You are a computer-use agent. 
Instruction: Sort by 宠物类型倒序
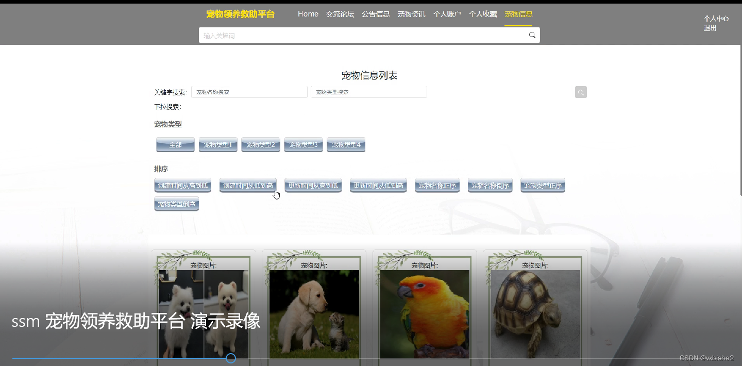(x=177, y=204)
